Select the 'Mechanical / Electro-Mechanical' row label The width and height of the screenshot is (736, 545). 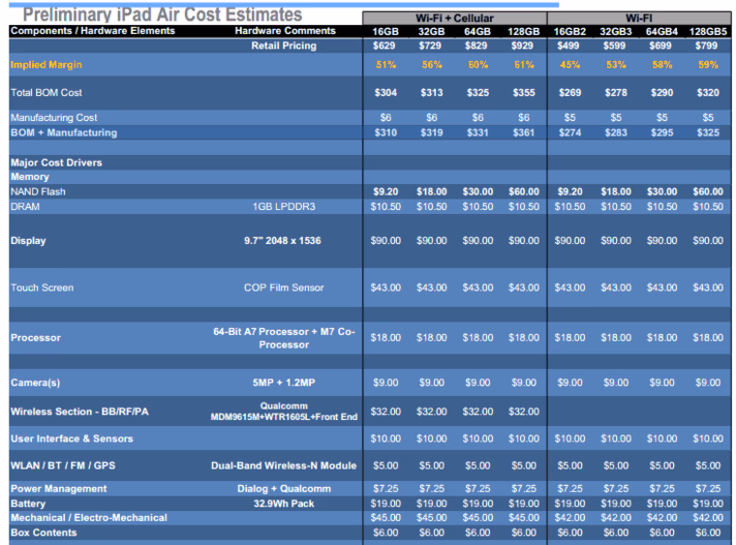click(89, 518)
